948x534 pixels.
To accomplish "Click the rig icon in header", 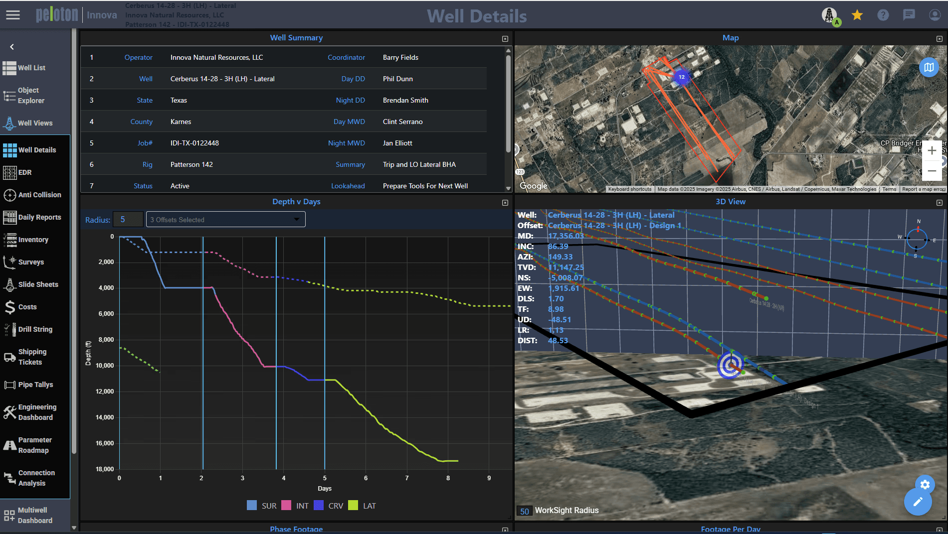I will pyautogui.click(x=829, y=15).
